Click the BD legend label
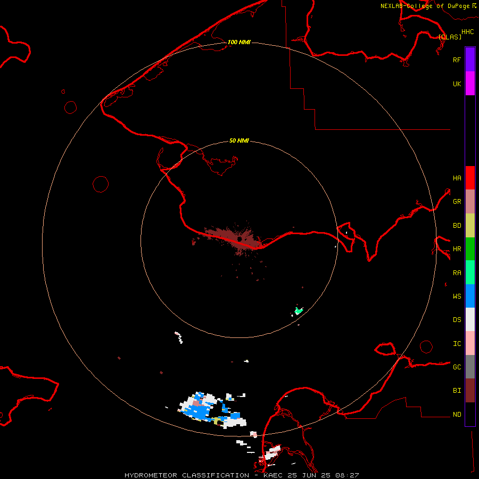Image resolution: width=479 pixels, height=479 pixels. click(457, 226)
